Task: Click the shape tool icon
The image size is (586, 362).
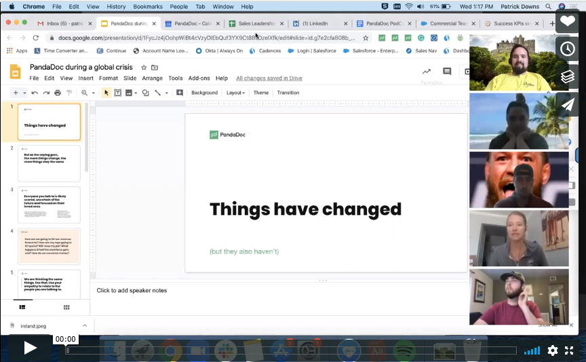Action: pyautogui.click(x=145, y=93)
